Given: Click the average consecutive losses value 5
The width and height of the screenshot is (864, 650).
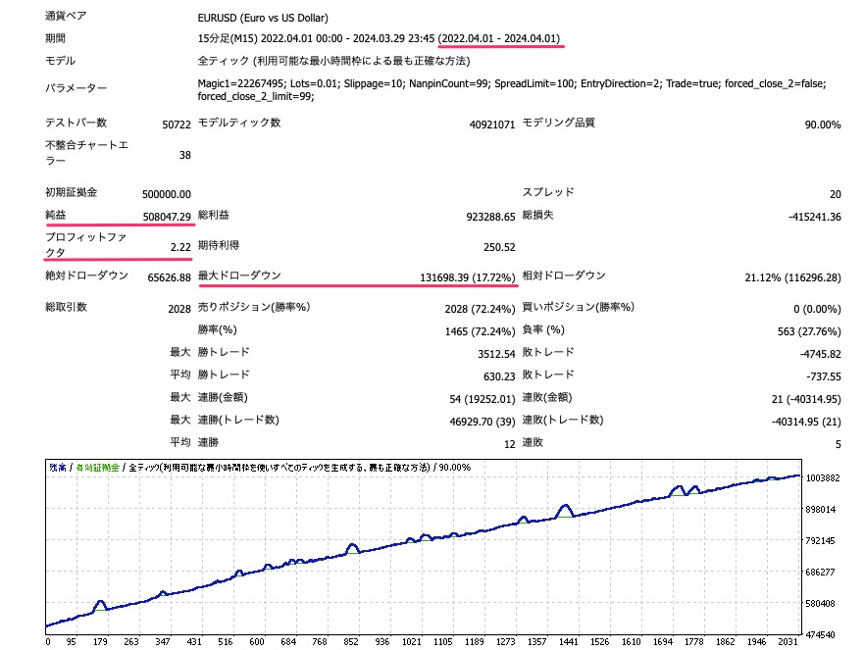Looking at the screenshot, I should click(x=839, y=444).
